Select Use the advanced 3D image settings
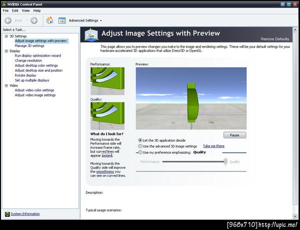The width and height of the screenshot is (300, 230). click(140, 146)
